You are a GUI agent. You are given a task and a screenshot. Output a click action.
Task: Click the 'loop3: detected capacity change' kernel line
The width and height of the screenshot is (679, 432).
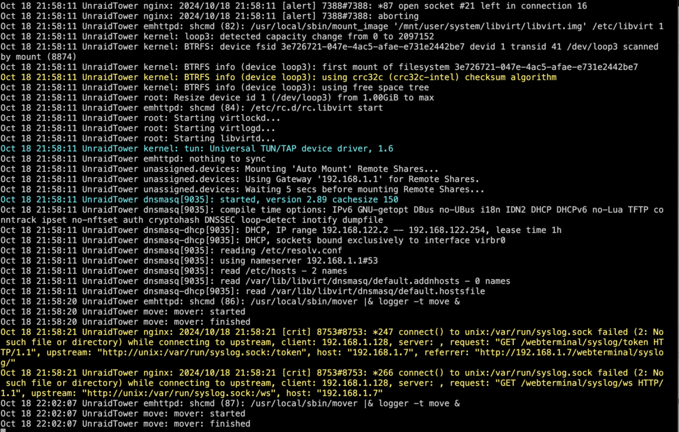[217, 37]
